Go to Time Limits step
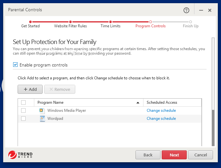Screen dimensions: 221x168 (x=110, y=26)
